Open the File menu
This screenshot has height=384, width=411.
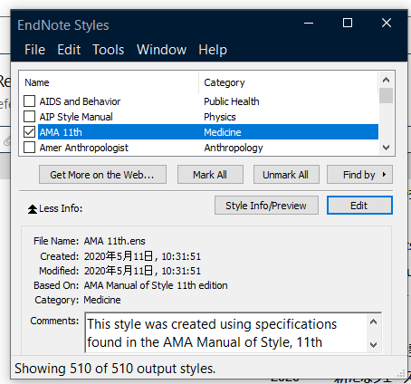[x=35, y=50]
